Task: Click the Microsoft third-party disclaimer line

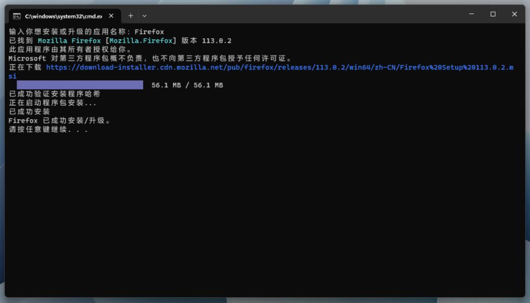Action: click(150, 58)
